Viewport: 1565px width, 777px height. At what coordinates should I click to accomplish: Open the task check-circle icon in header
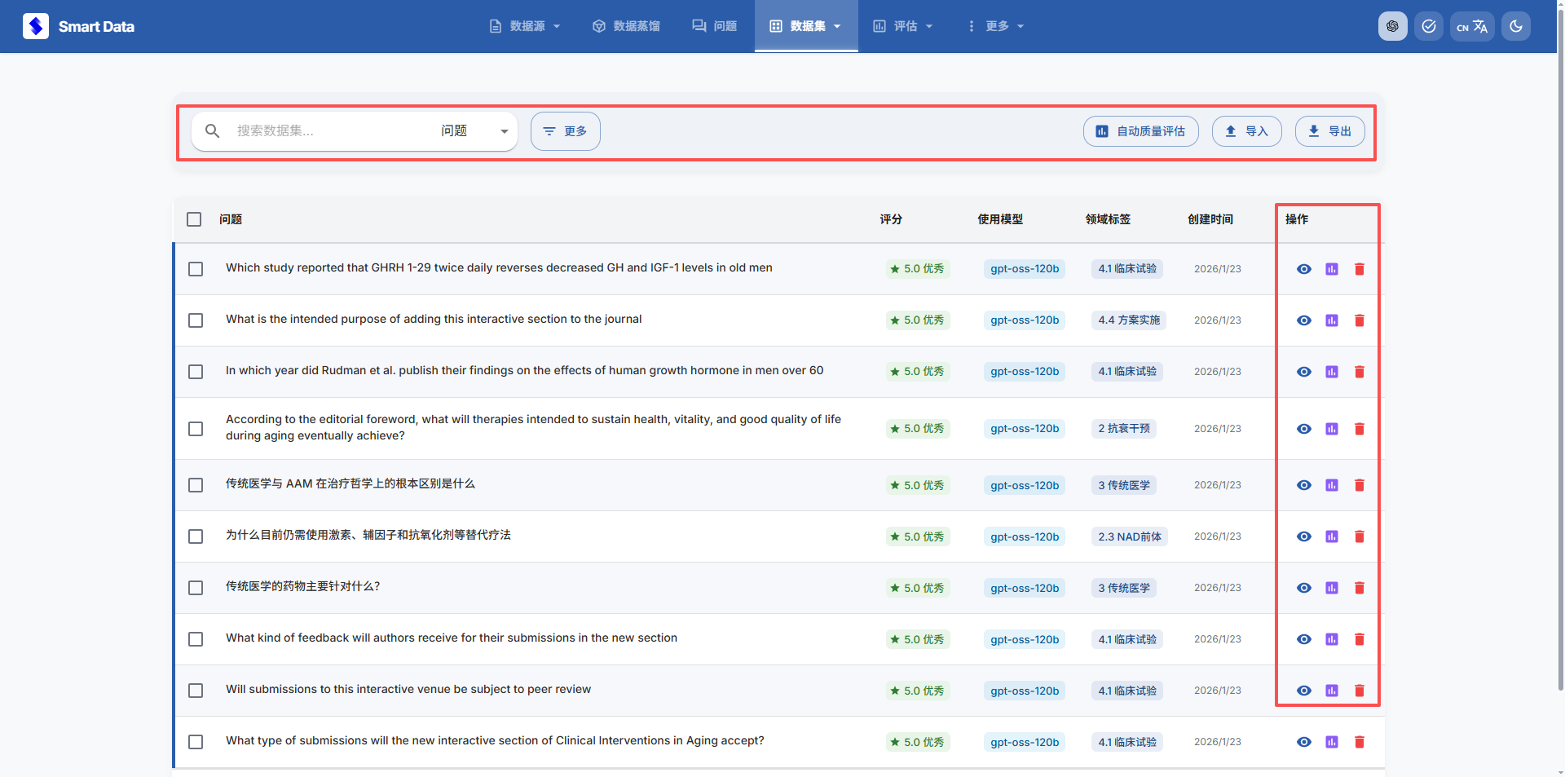[1428, 26]
